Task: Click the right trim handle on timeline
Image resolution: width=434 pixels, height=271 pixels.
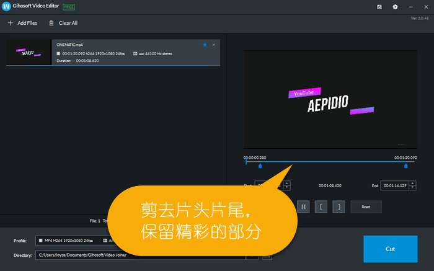Action: point(406,166)
